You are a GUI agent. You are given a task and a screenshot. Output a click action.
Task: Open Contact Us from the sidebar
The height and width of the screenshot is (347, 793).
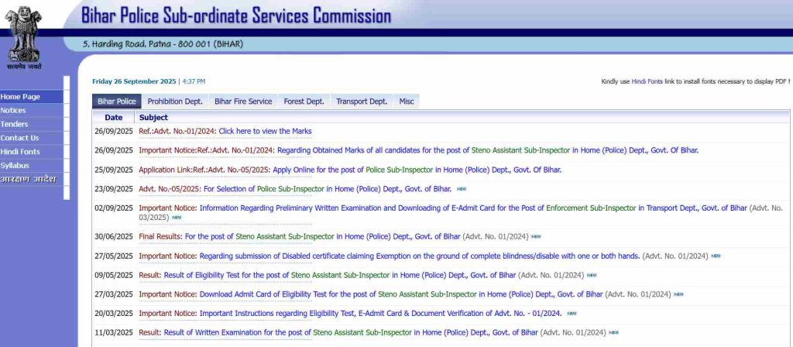[19, 138]
